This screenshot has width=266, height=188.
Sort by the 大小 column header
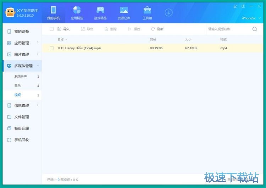[188, 39]
